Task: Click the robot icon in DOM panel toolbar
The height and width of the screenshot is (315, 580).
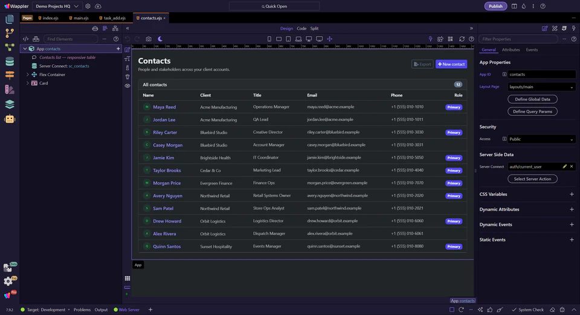Action: click(95, 28)
